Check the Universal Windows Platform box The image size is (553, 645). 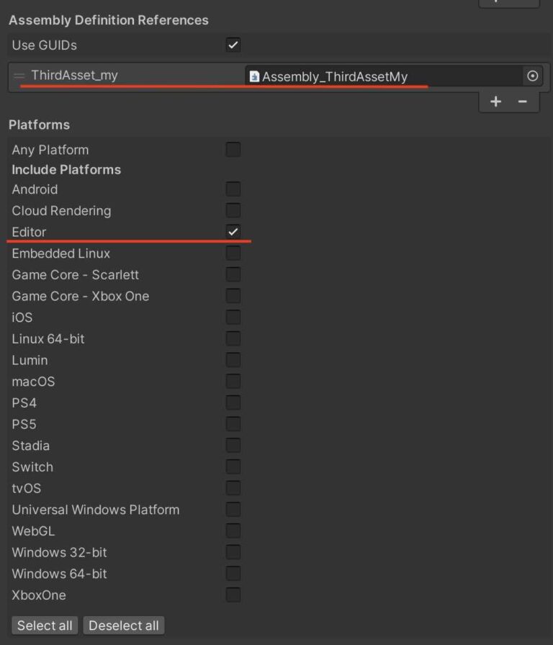[232, 509]
